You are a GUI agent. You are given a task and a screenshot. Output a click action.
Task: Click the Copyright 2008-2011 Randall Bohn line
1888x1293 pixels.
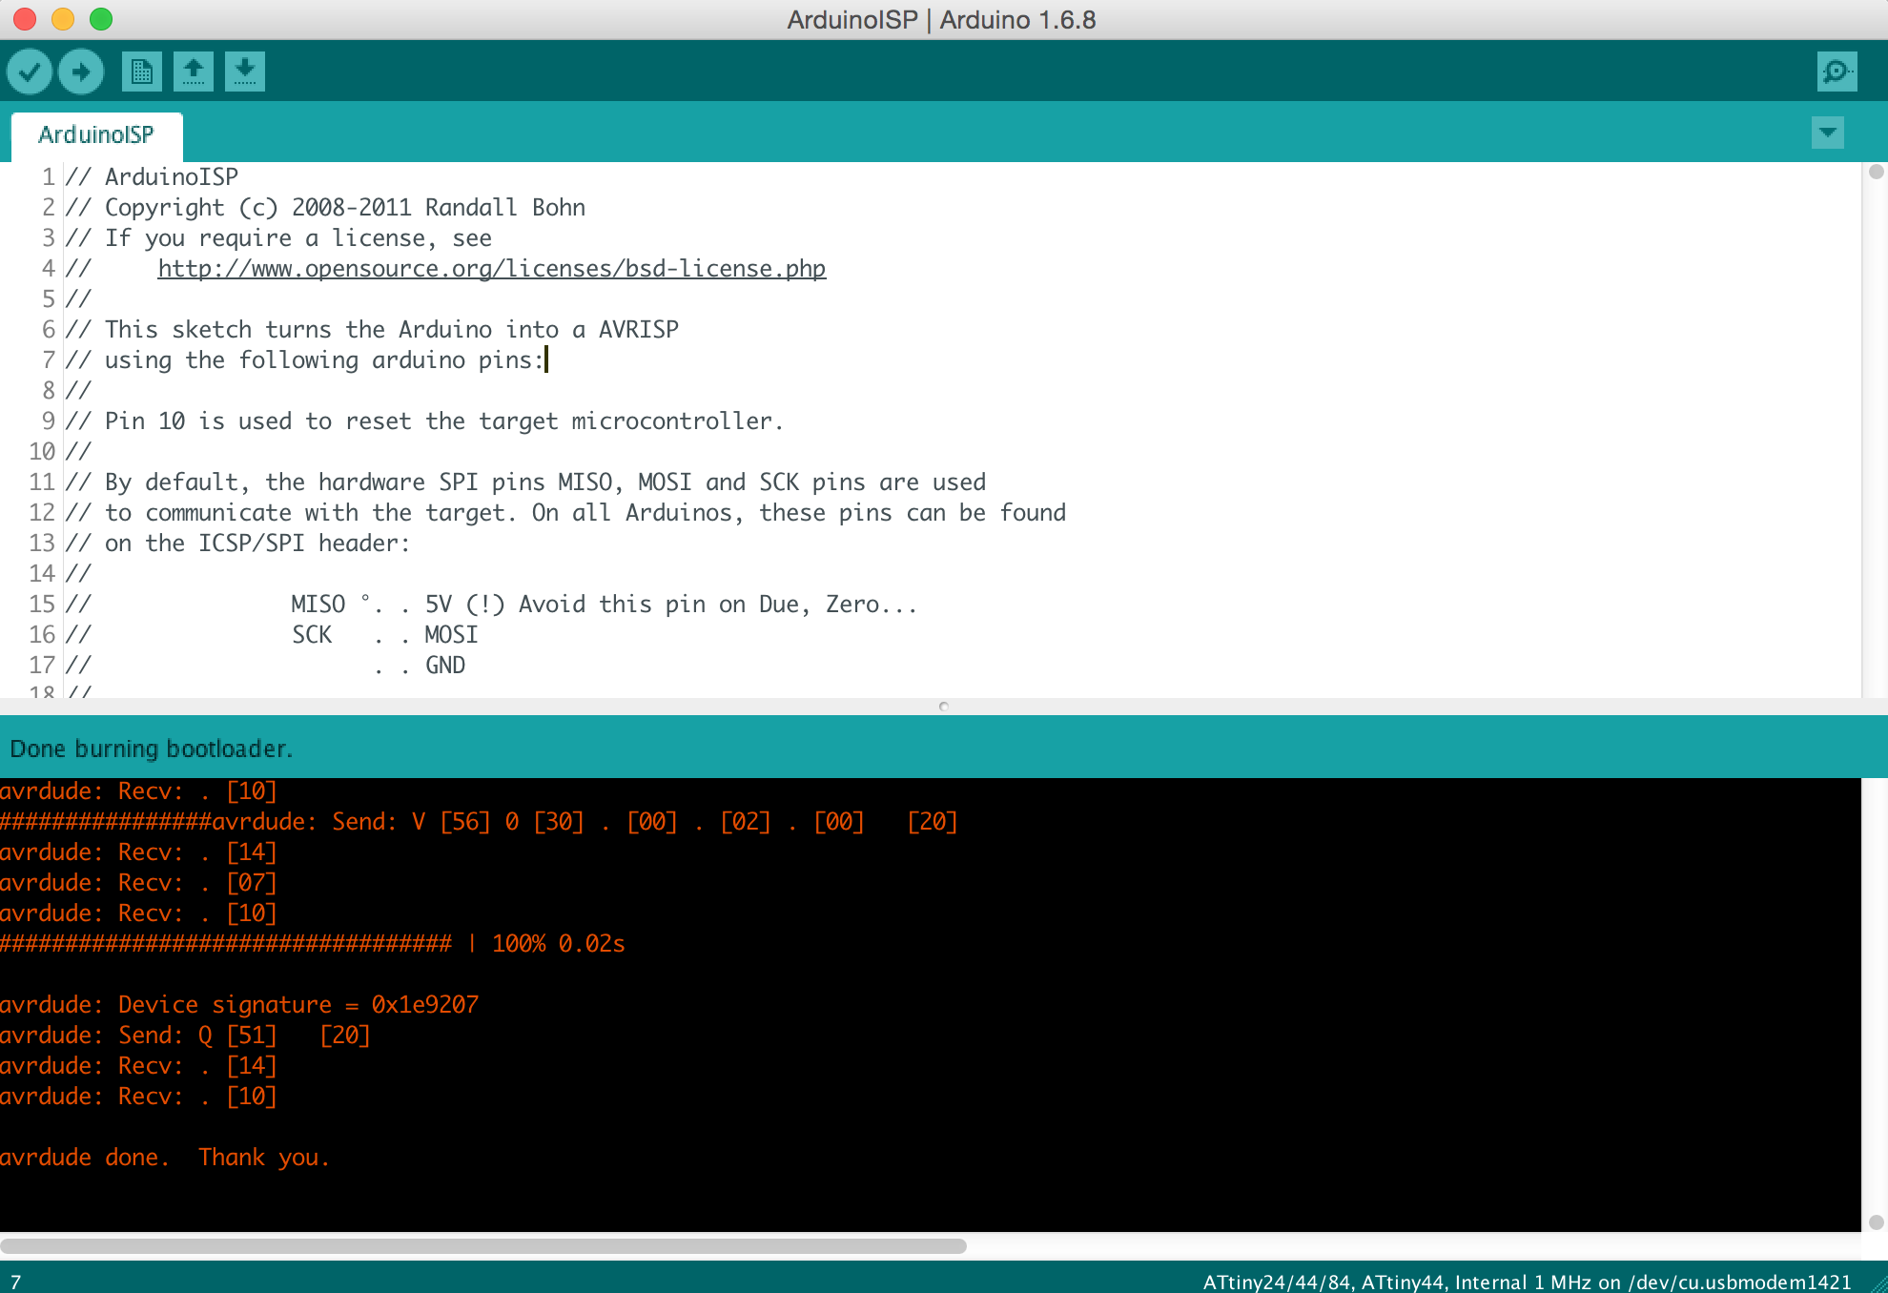(325, 208)
